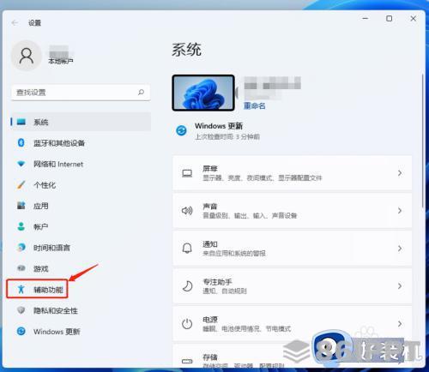Click the 帐户 person icon in the sidebar
Viewport: 429px width, 372px height.
[21, 226]
